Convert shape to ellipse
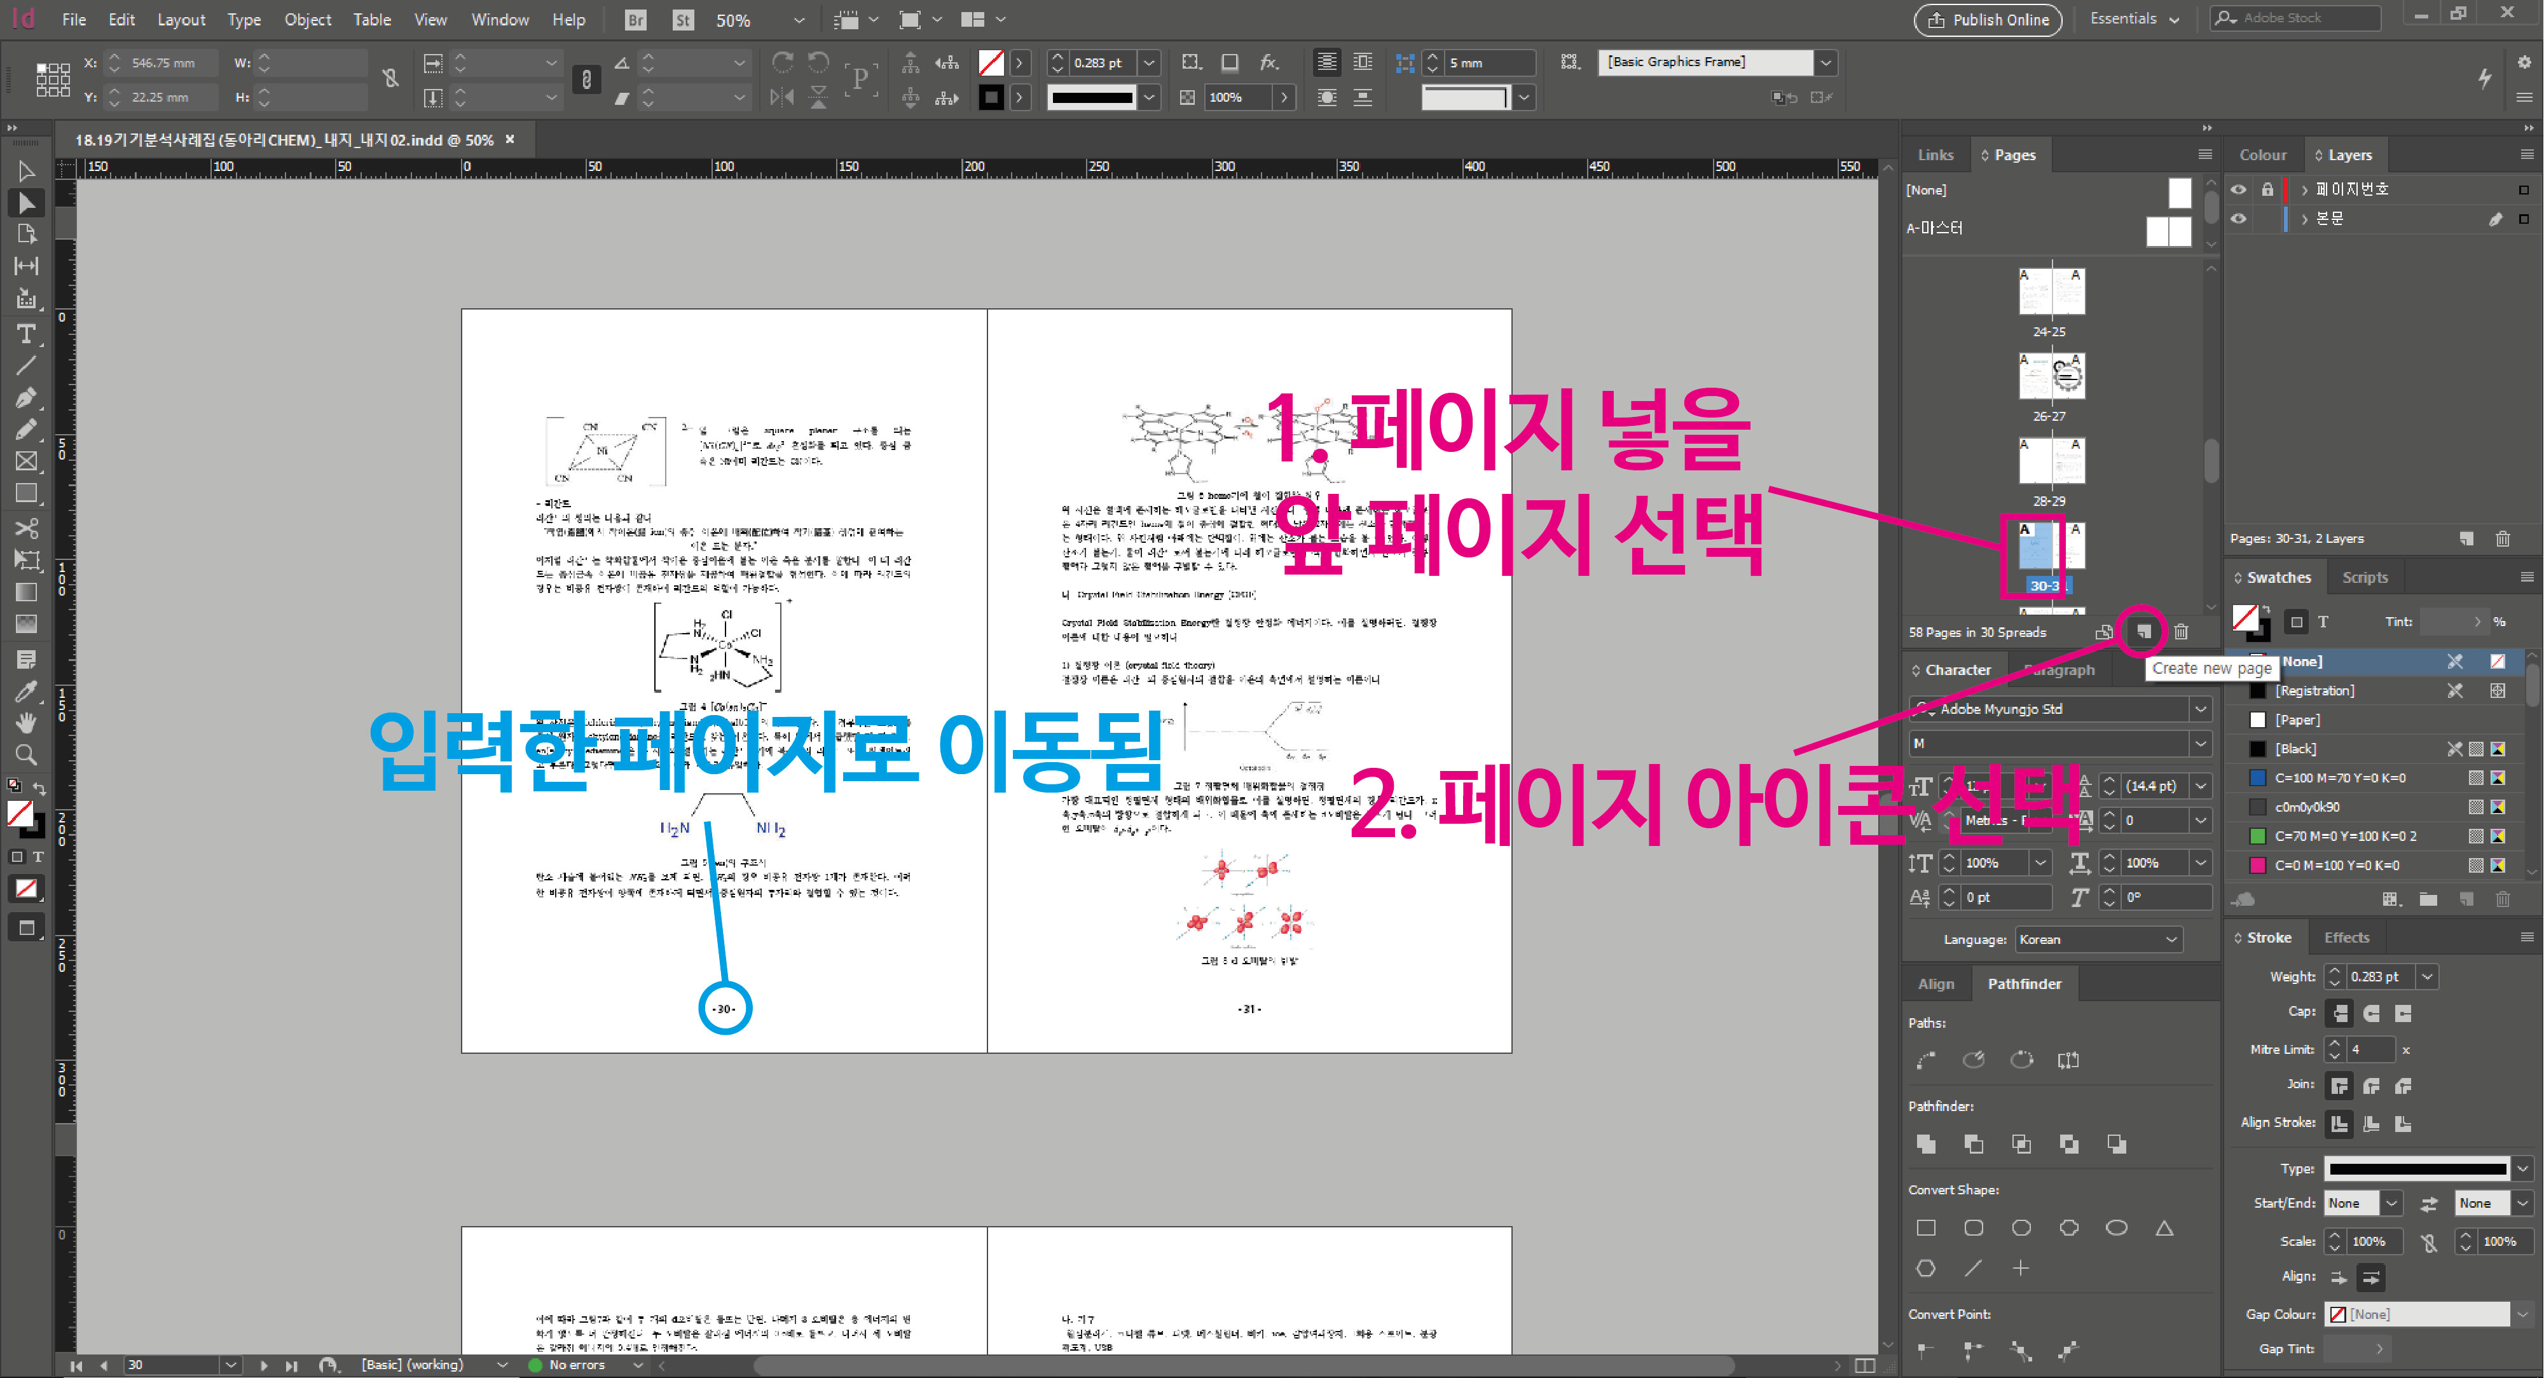 2116,1228
